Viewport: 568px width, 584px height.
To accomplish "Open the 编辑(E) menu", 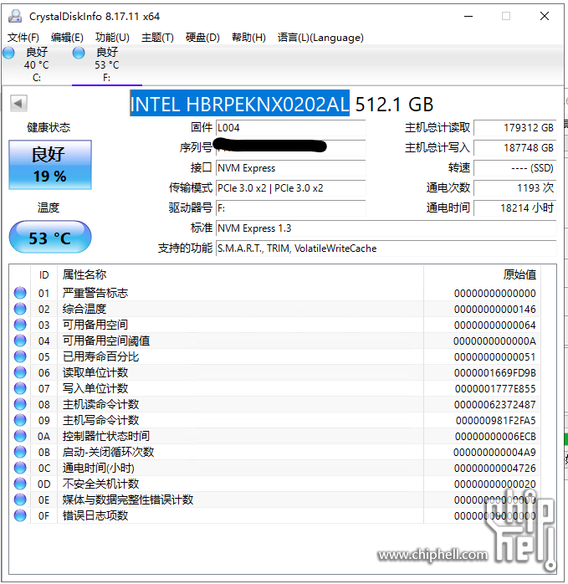I will [67, 38].
